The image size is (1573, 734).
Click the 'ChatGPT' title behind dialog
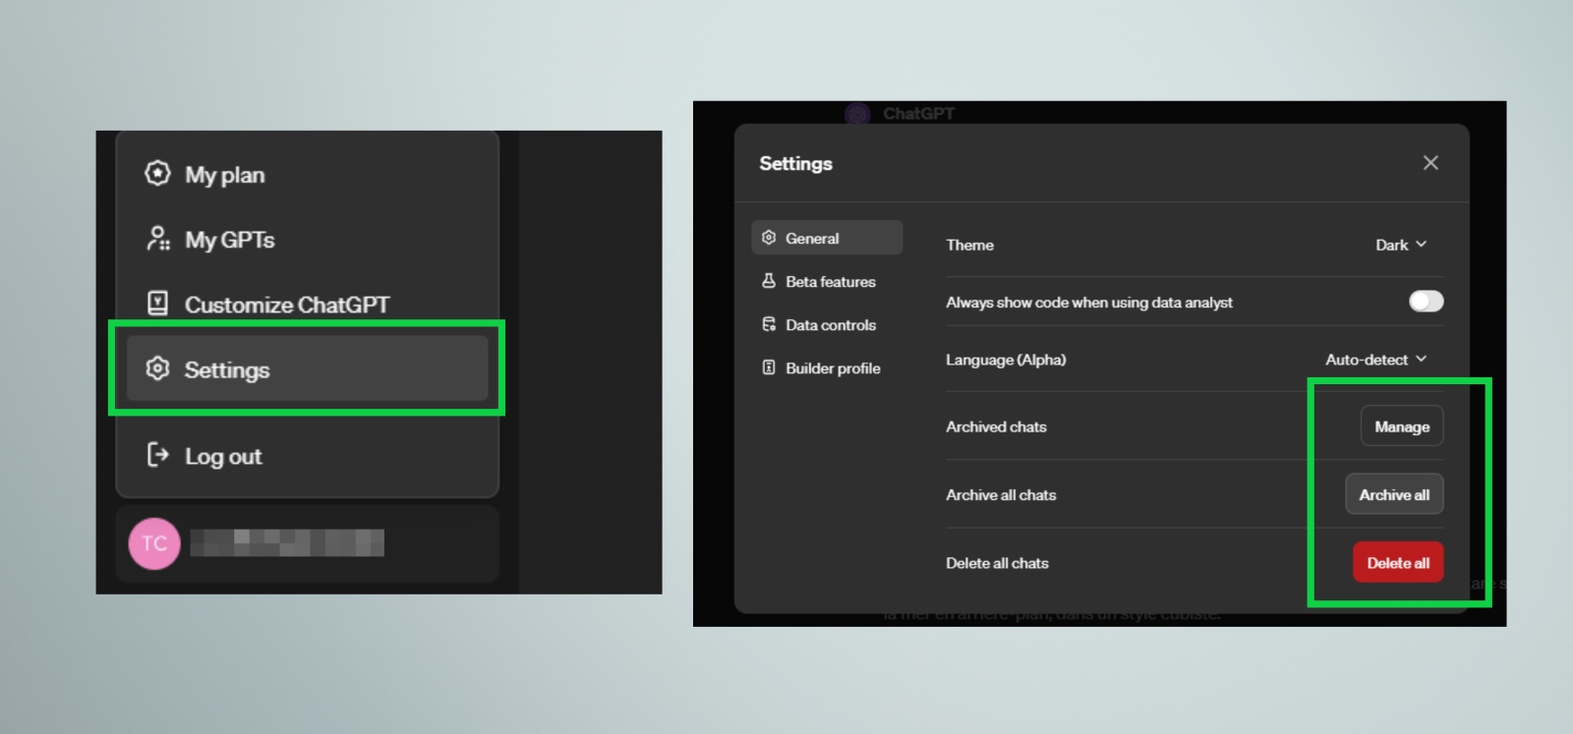coord(918,113)
